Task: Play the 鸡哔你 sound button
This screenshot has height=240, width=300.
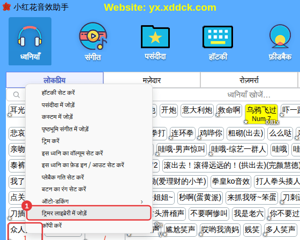Action: [x=211, y=133]
